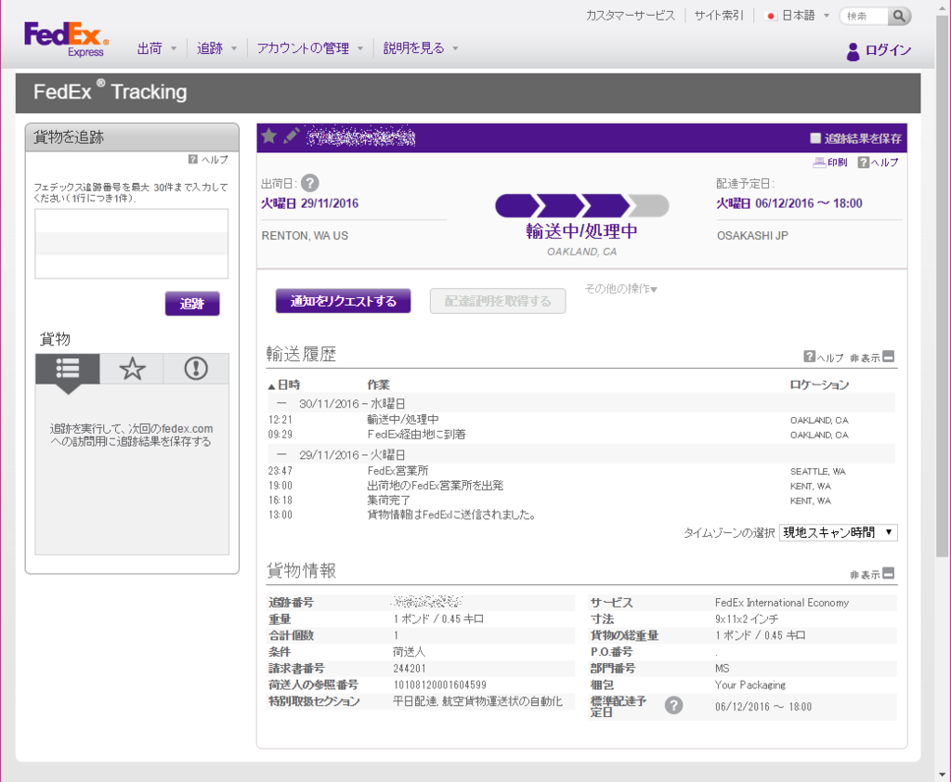Image resolution: width=951 pixels, height=782 pixels.
Task: Click help icon in 輸送履歴 header
Action: point(809,356)
